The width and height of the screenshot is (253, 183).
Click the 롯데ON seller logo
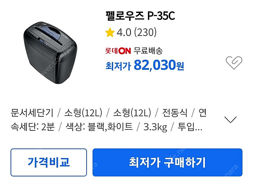(118, 51)
